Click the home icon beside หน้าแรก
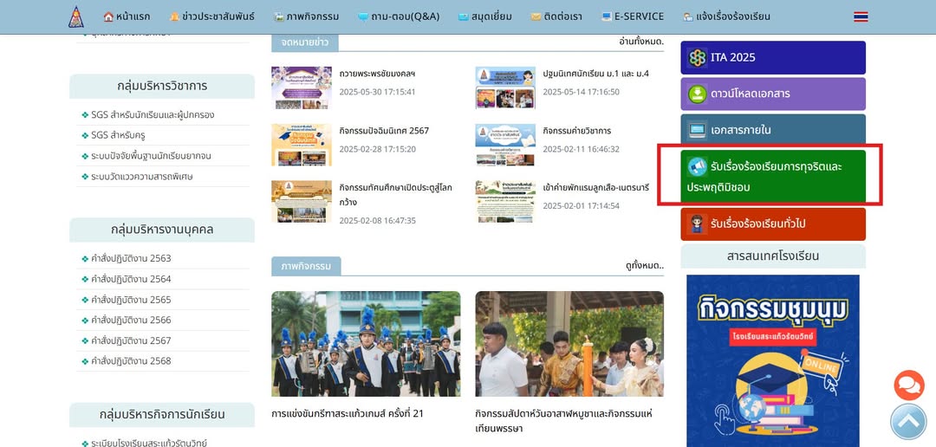The width and height of the screenshot is (936, 447). (108, 16)
